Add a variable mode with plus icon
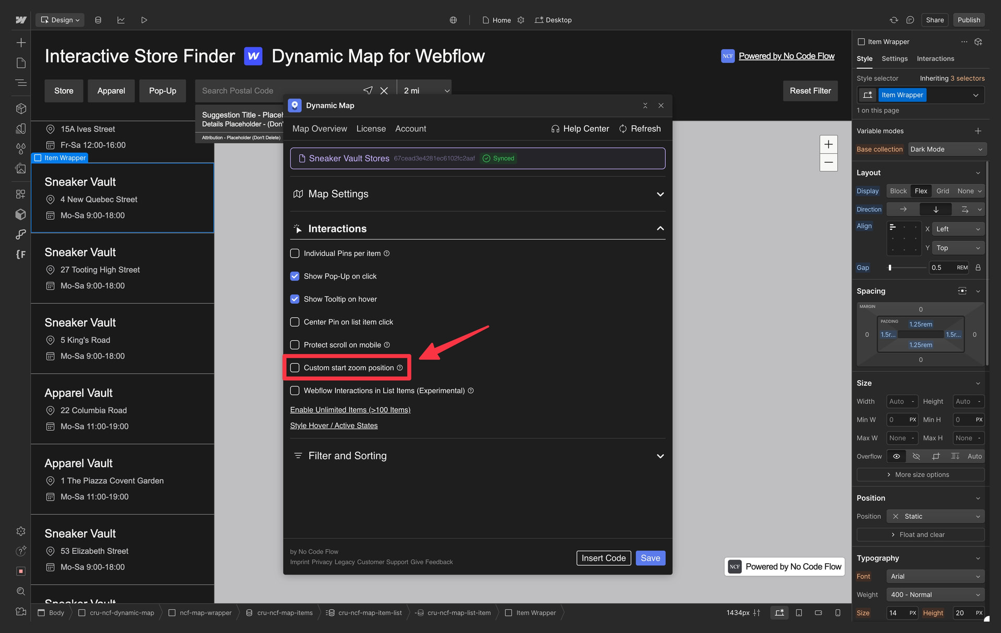1001x633 pixels. click(x=978, y=131)
